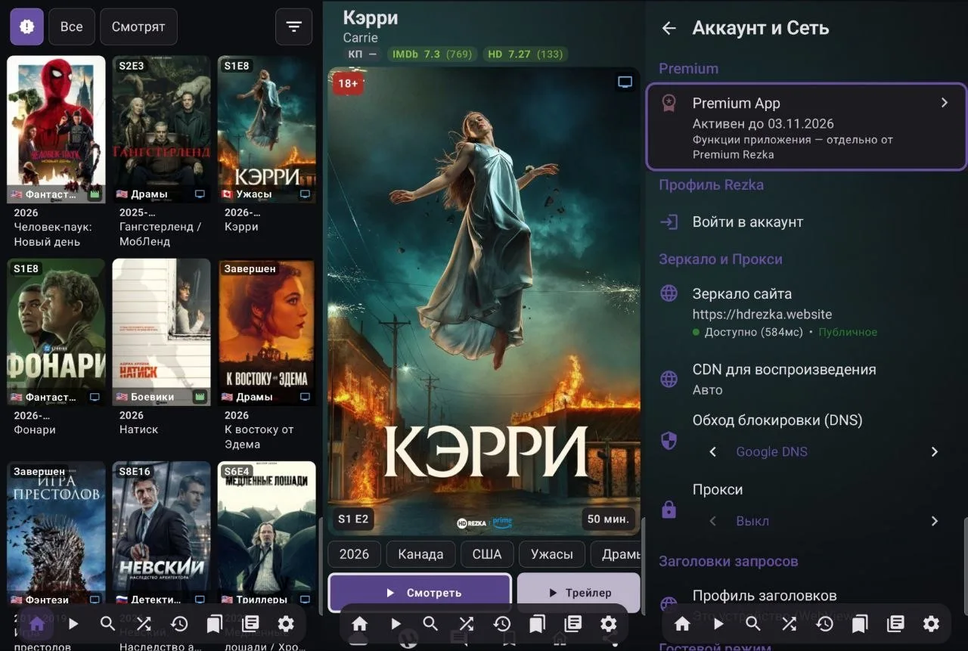The width and height of the screenshot is (968, 651).
Task: Click the HD 7.27 rating badge
Action: [525, 54]
